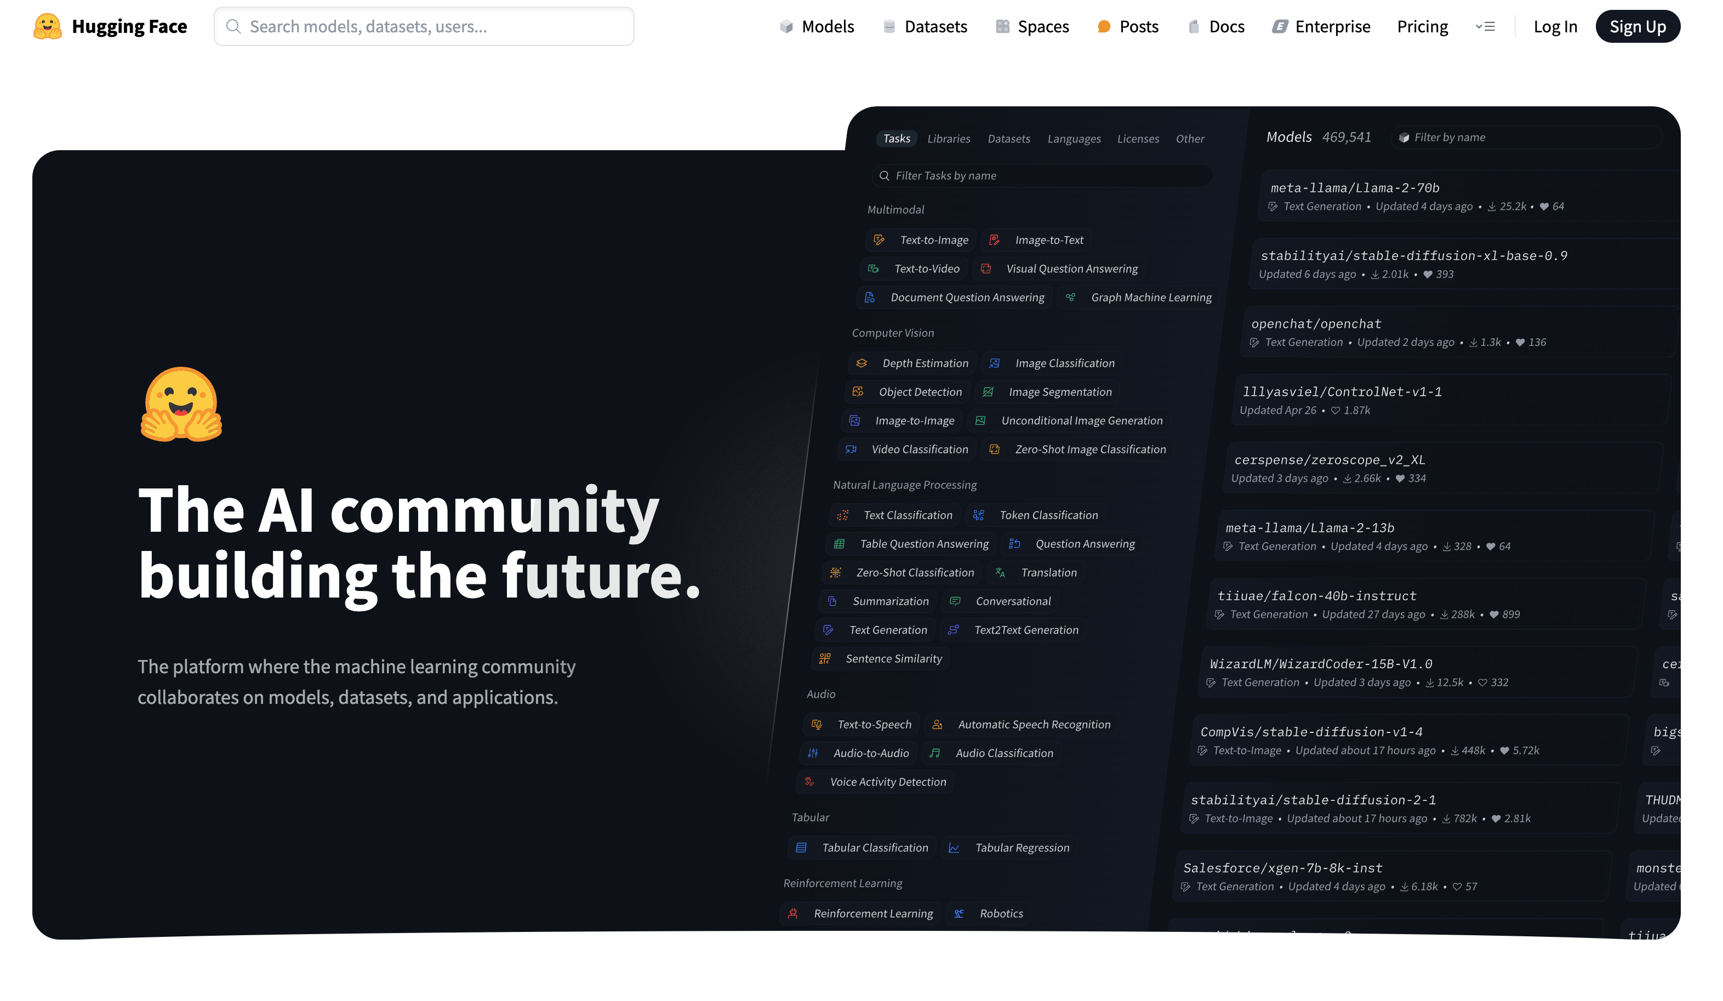Viewport: 1723px width, 1001px height.
Task: Click the large hugging face emoji in the hero
Action: pos(181,405)
